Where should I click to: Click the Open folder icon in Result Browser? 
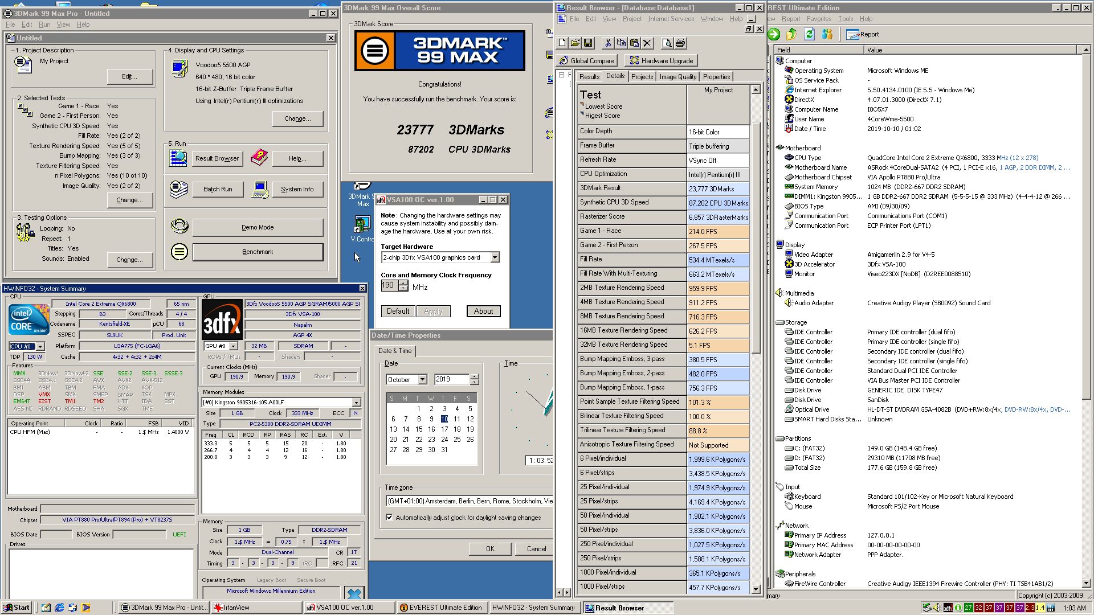[575, 43]
